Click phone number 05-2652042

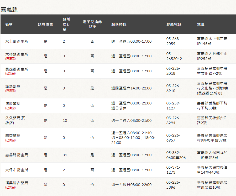click(x=174, y=56)
